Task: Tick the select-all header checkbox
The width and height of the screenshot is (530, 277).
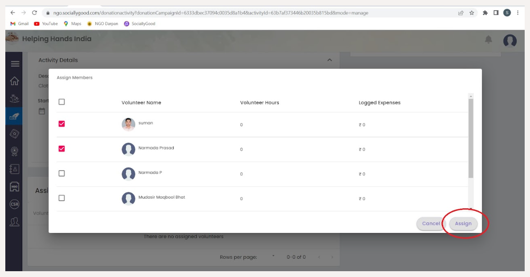Action: click(x=61, y=102)
